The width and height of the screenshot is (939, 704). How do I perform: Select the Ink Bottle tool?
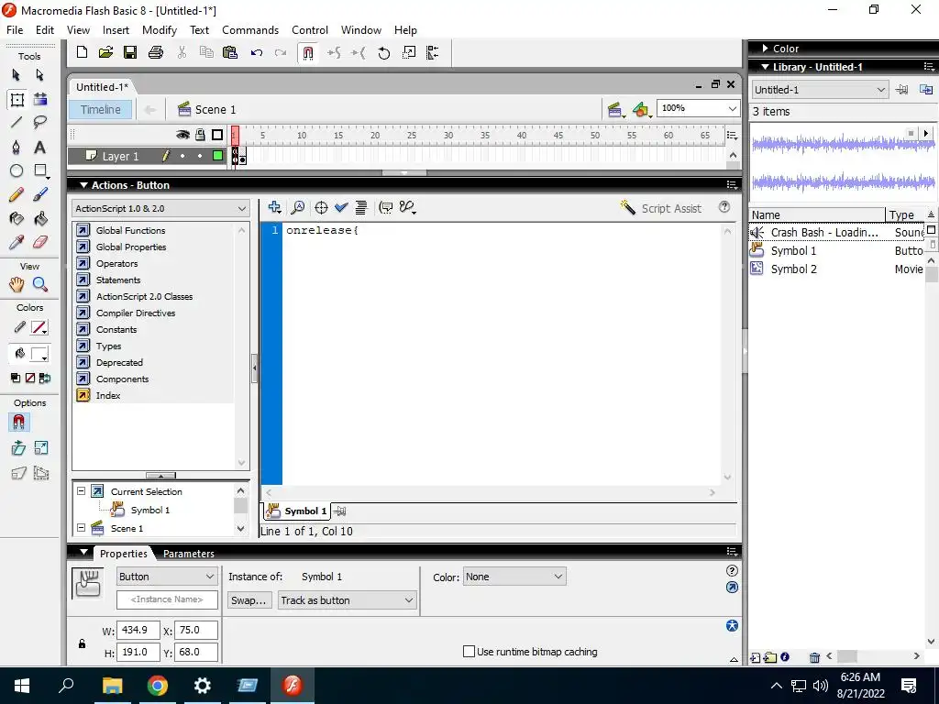17,218
